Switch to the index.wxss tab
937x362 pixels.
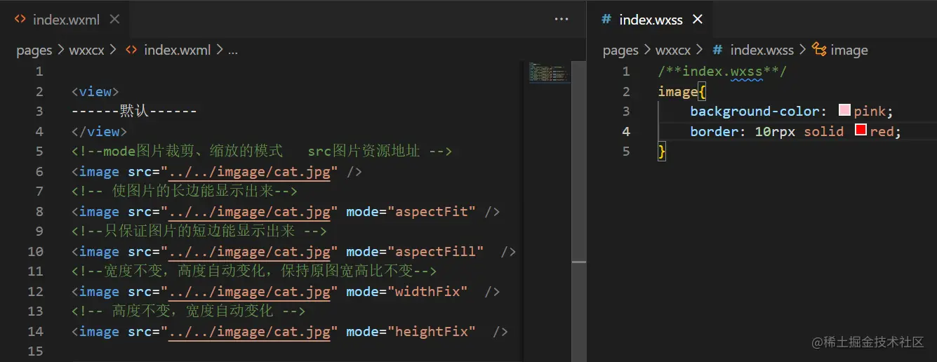point(651,20)
